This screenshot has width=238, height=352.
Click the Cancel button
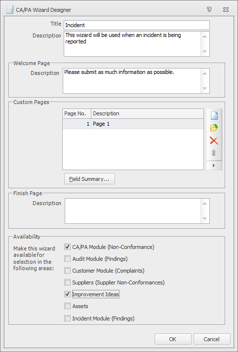tap(212, 339)
